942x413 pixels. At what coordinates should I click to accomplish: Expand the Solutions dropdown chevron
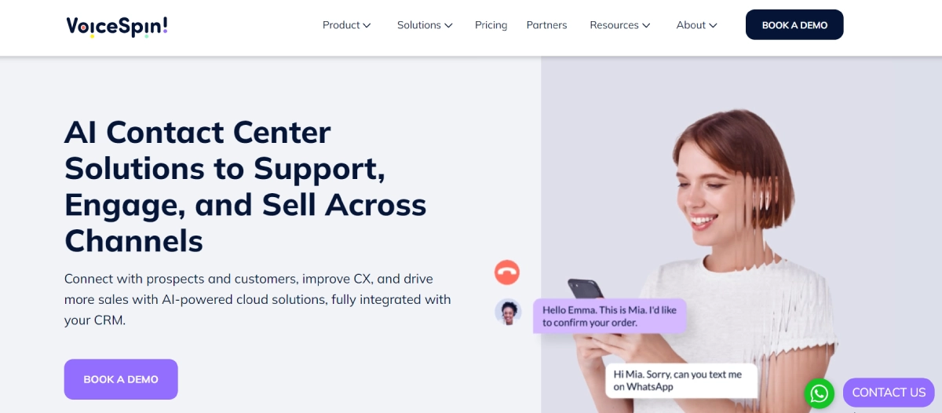pos(448,26)
